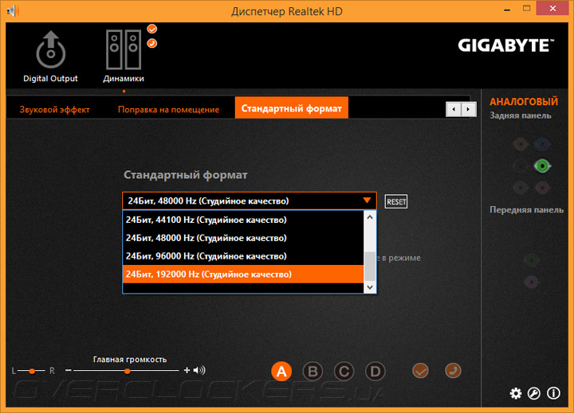Screen dimensions: 574x413
Task: Maximize the Диспетчер Realtek HD window
Action: pyautogui.click(x=527, y=9)
